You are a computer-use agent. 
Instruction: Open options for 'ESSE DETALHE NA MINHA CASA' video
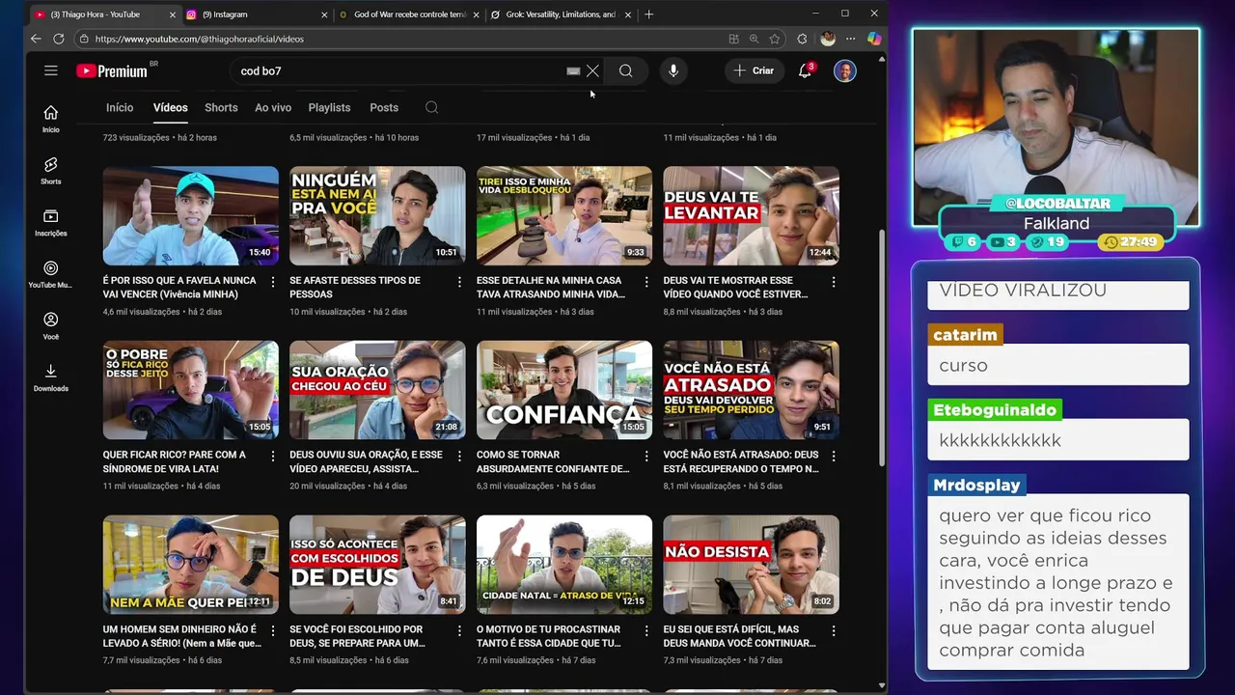(646, 282)
